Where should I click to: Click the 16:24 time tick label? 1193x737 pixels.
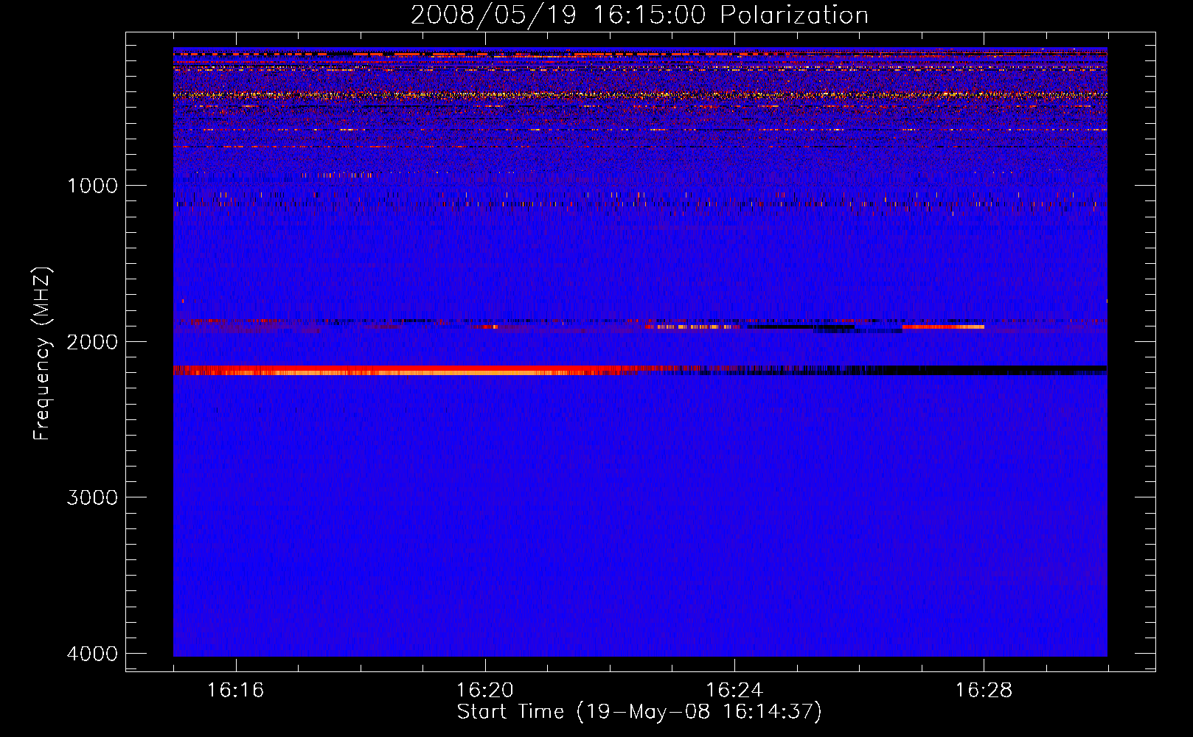[734, 690]
